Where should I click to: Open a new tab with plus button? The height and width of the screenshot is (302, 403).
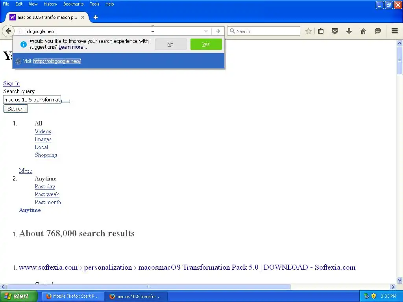coord(96,17)
